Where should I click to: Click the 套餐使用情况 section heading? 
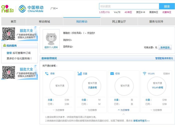pos(49,58)
